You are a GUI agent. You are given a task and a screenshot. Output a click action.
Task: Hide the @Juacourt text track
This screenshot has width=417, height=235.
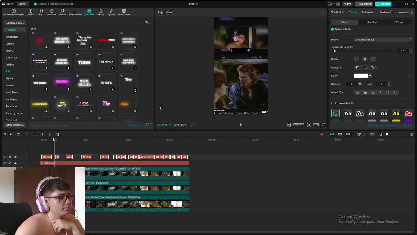pyautogui.click(x=15, y=163)
